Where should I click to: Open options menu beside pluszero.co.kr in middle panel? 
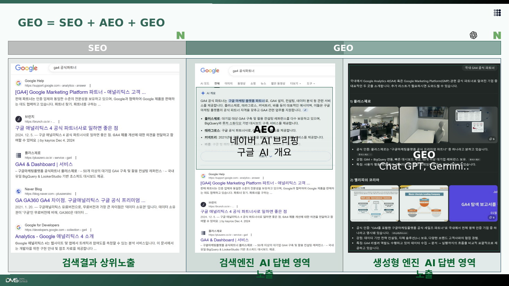[x=251, y=235]
